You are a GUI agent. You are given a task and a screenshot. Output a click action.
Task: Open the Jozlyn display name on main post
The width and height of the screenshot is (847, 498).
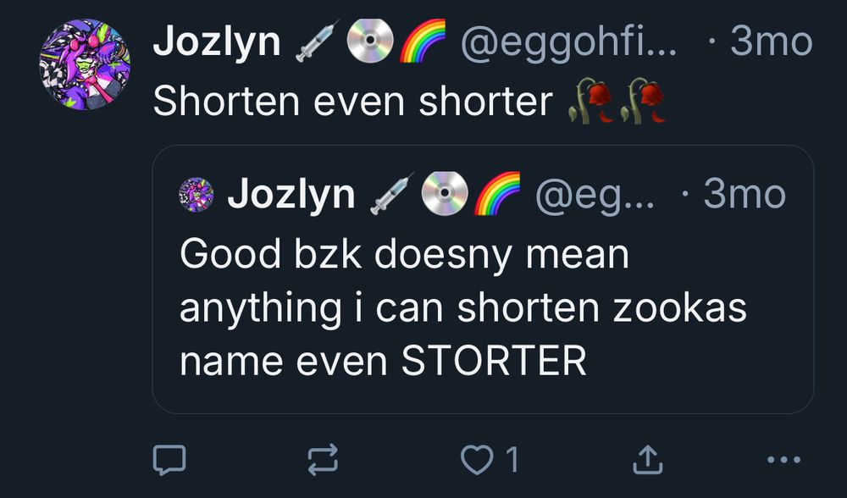click(217, 41)
